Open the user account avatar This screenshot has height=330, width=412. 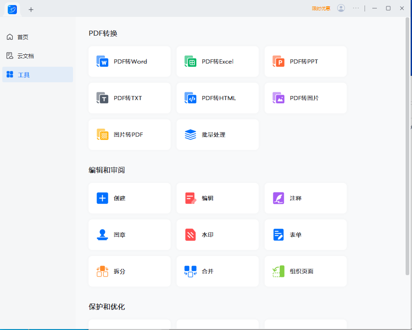pos(341,8)
